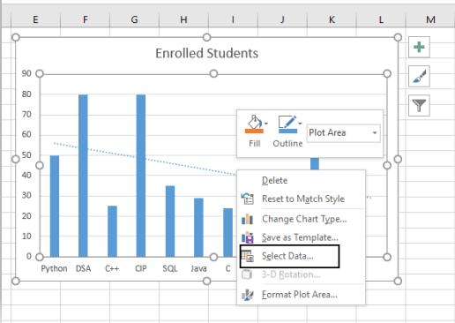This screenshot has width=455, height=323.
Task: Click the SQL bar in the chart
Action: (170, 222)
